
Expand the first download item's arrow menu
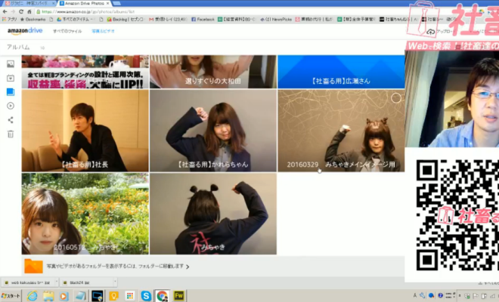56,282
